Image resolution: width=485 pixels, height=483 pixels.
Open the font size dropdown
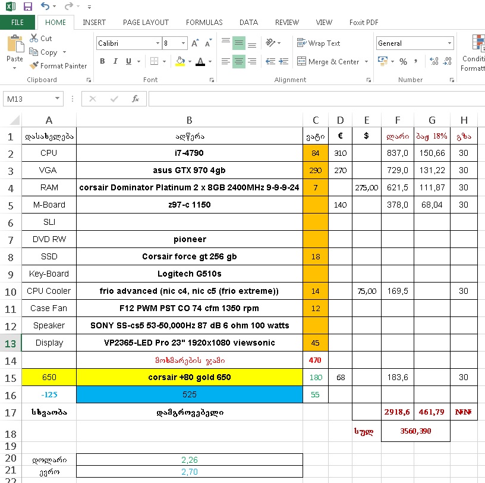point(184,43)
